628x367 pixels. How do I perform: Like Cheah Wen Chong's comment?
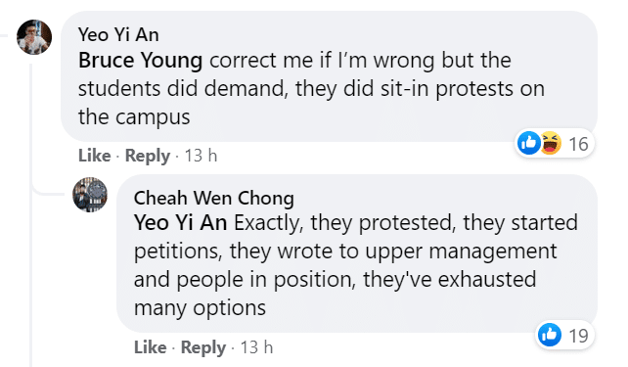click(151, 347)
